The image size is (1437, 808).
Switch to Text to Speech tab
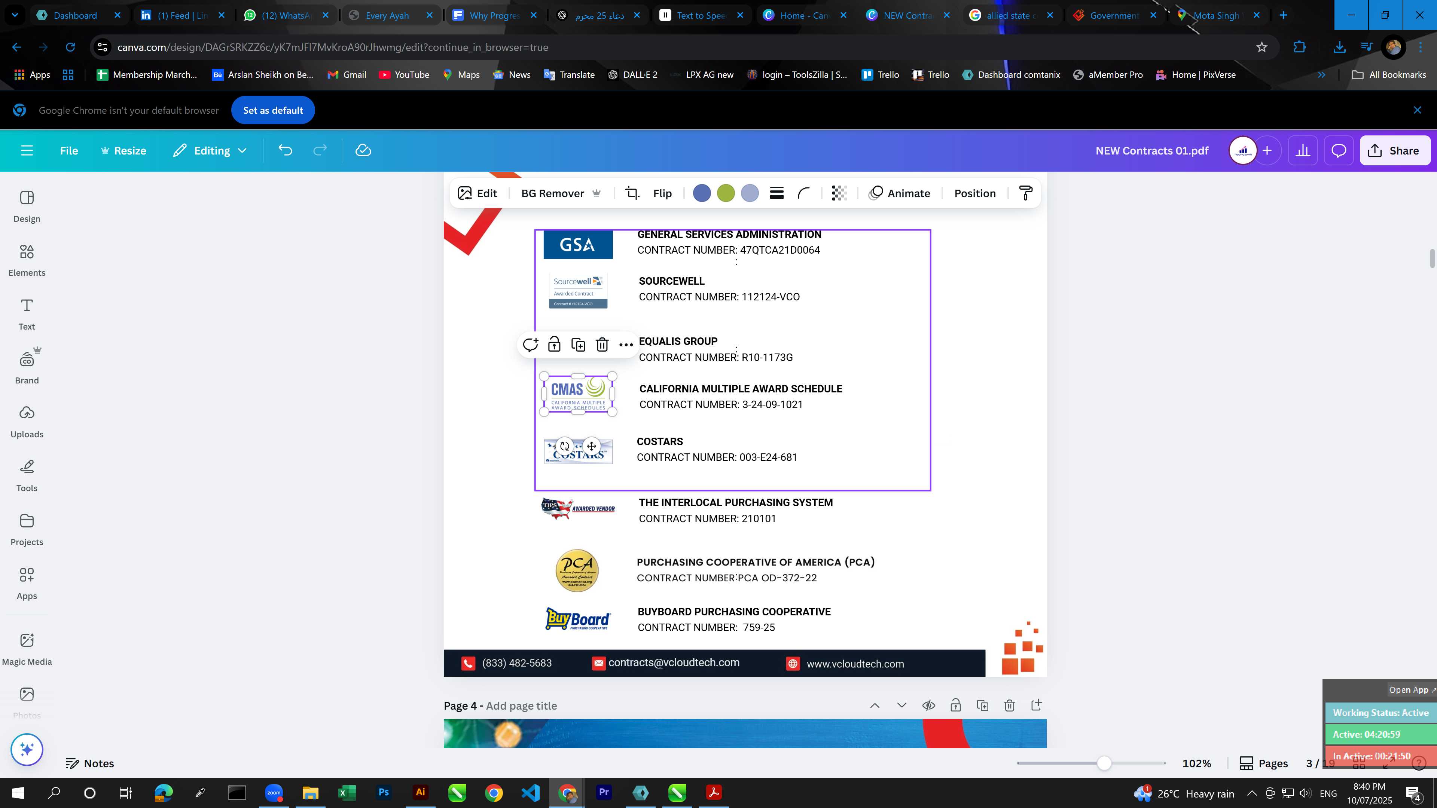701,15
